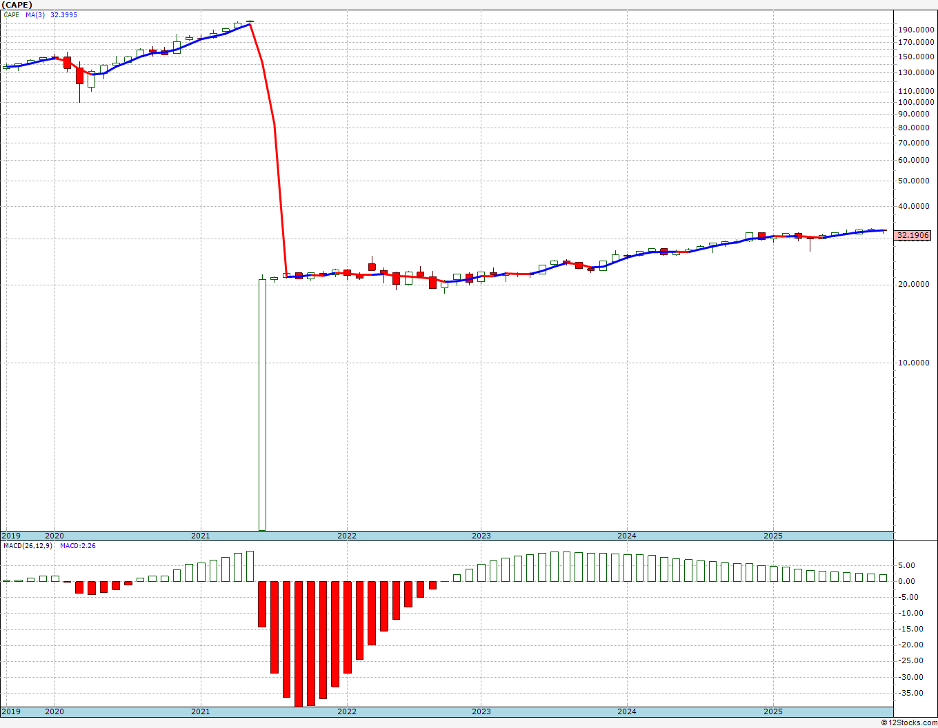Click the 2019 marker on price timeline
The width and height of the screenshot is (938, 728).
(x=11, y=536)
